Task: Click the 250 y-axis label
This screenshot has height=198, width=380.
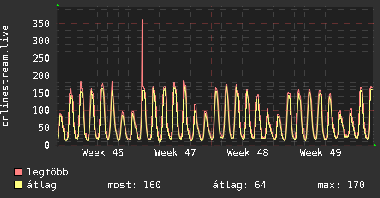Action: pos(41,58)
